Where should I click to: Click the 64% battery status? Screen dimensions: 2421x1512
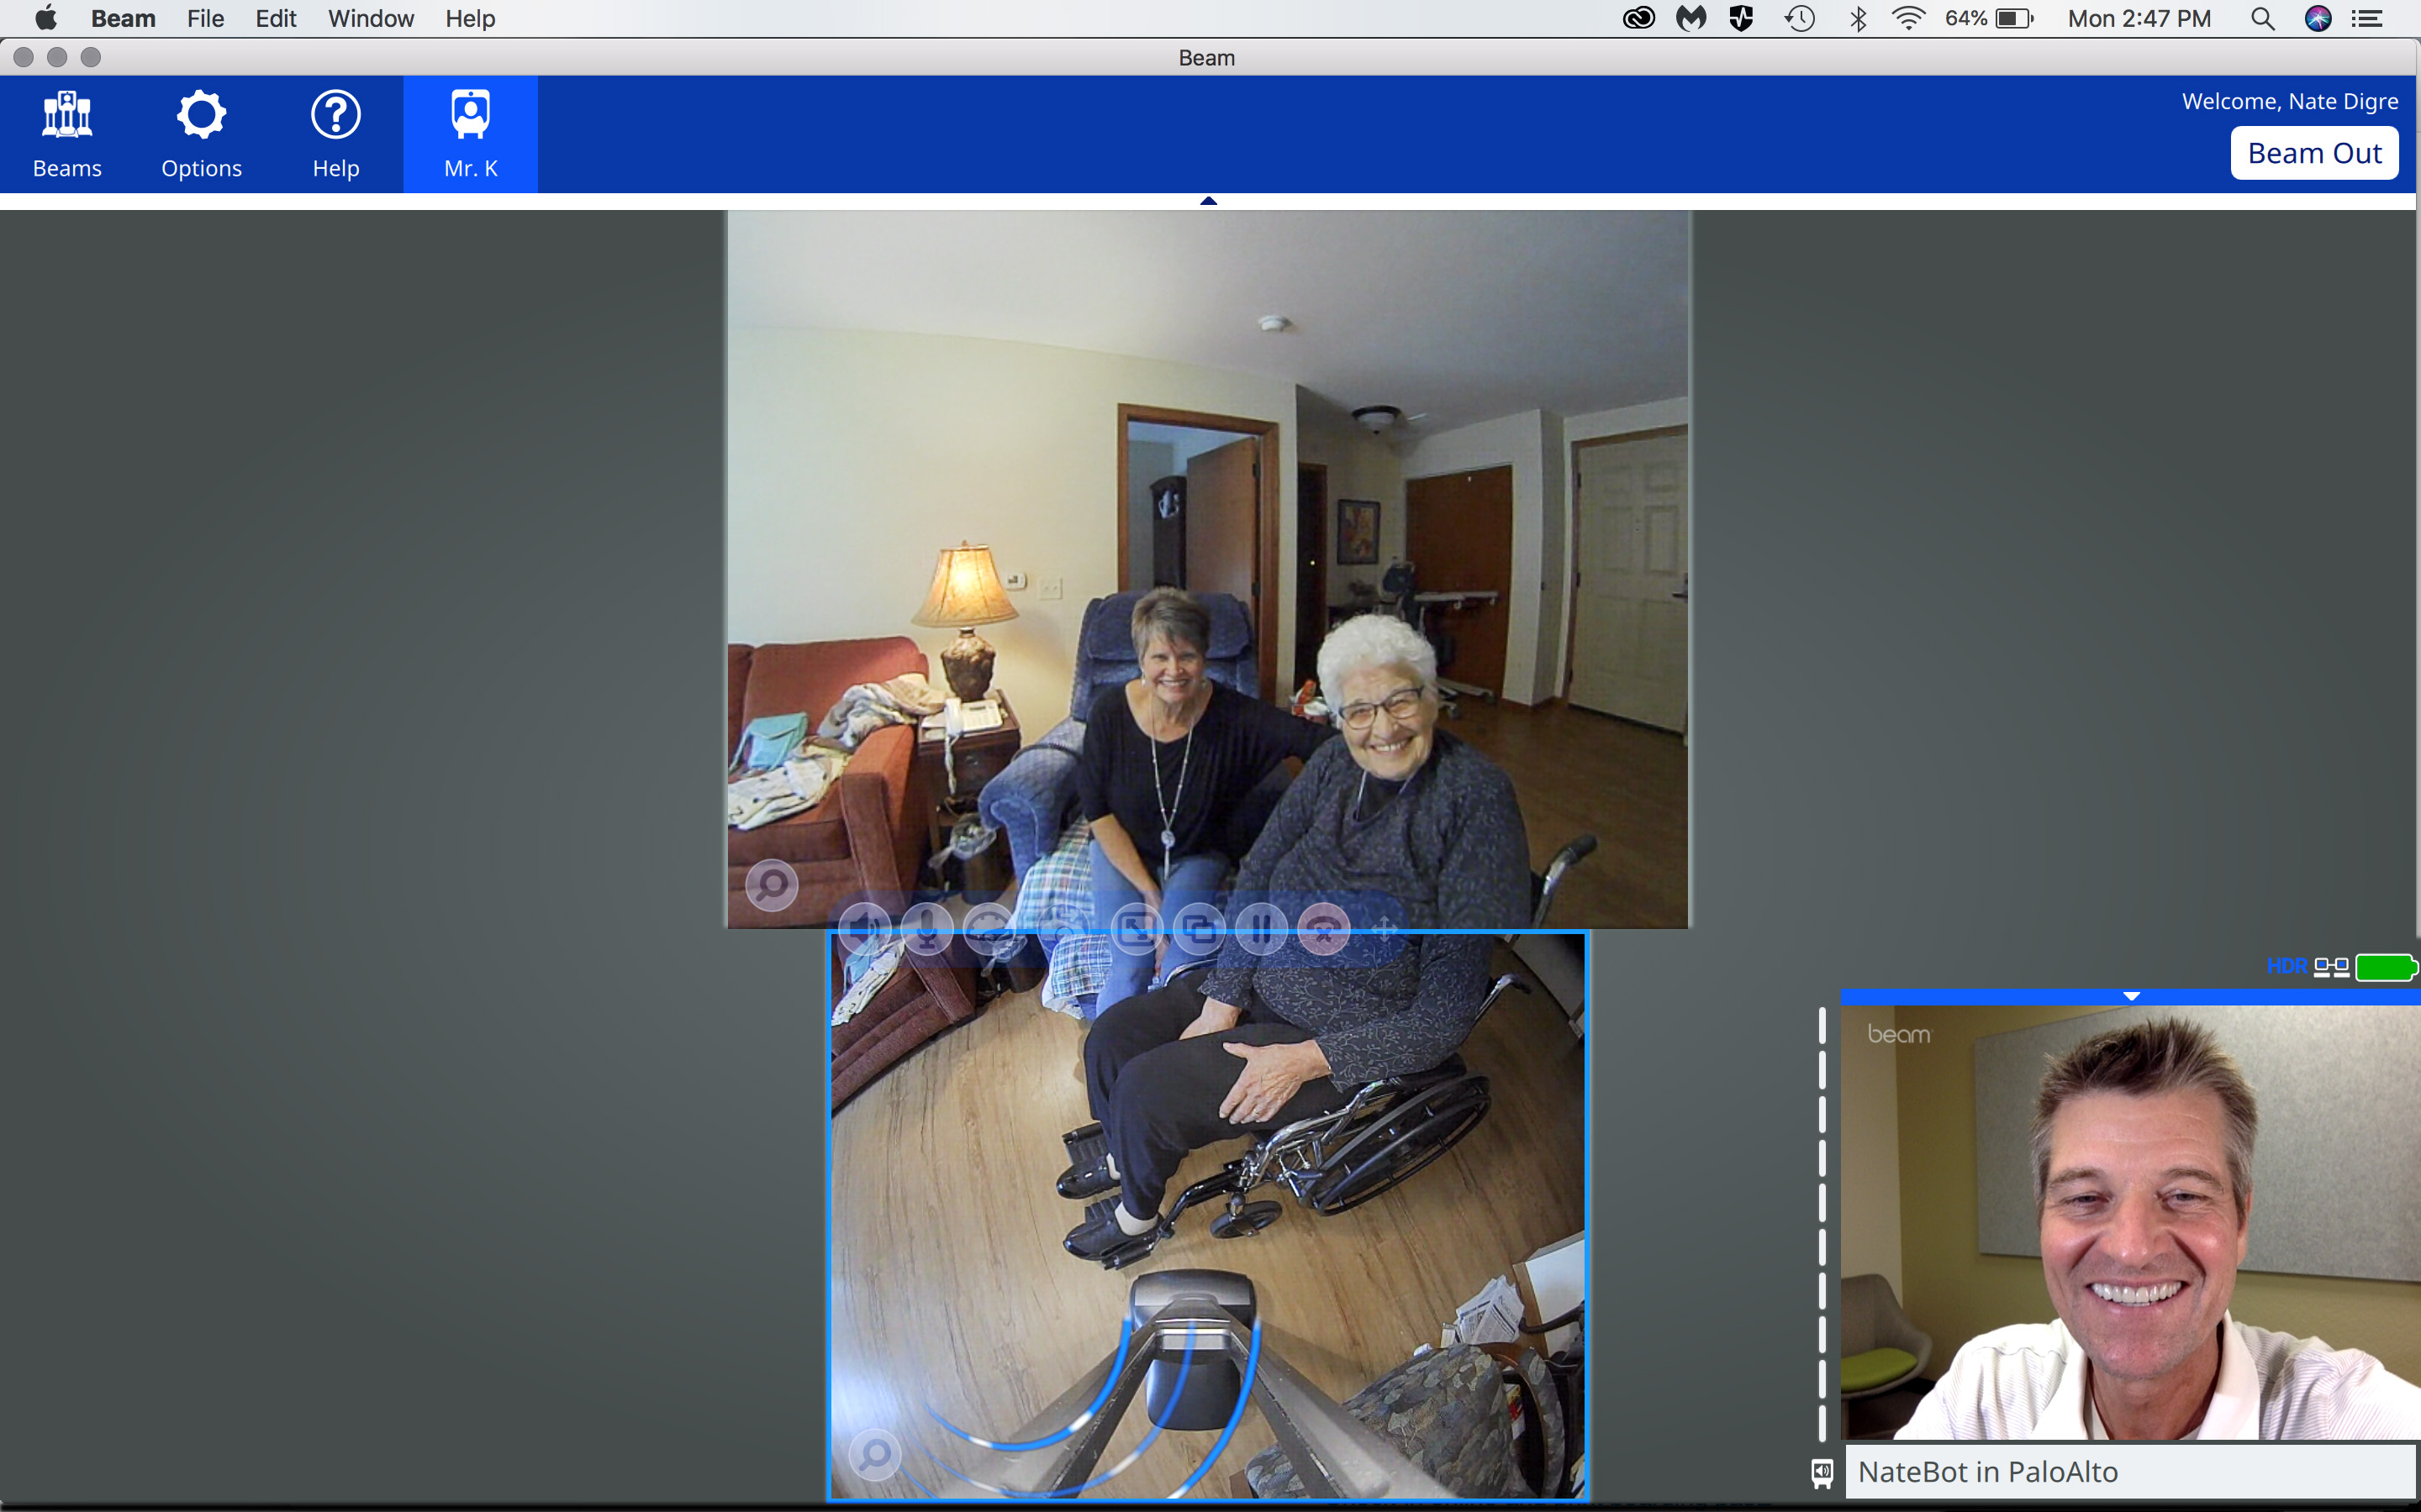pyautogui.click(x=1989, y=18)
